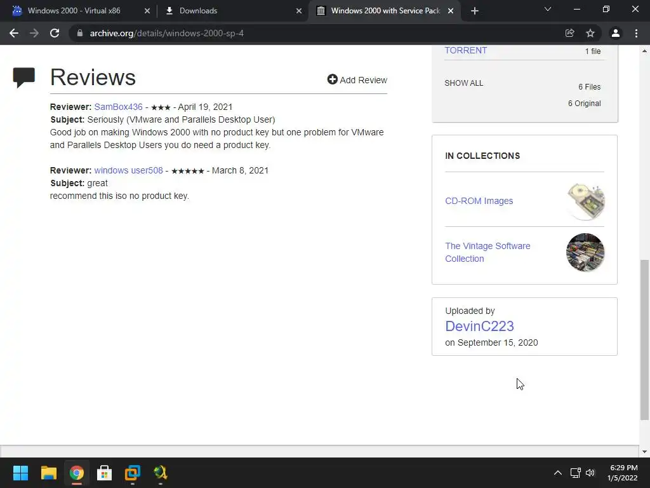Open the clock and date flyout
This screenshot has height=488, width=650.
pos(623,473)
